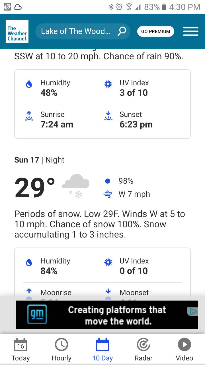Open the GM advertisement banner
The height and width of the screenshot is (365, 205).
tap(107, 315)
